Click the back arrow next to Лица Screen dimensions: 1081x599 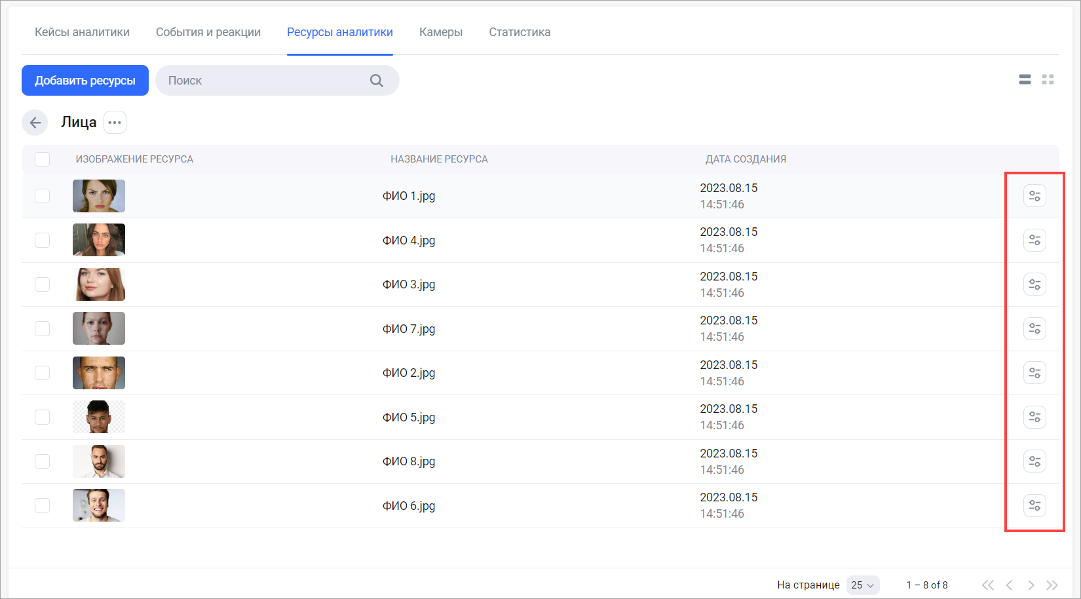point(35,123)
